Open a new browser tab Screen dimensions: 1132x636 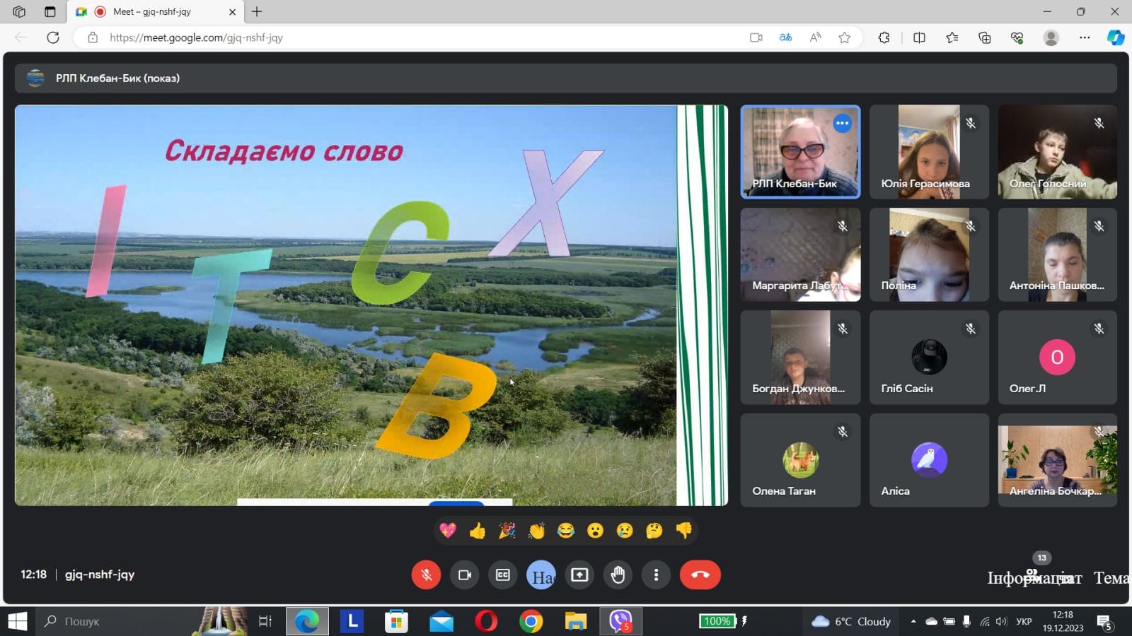pyautogui.click(x=257, y=12)
